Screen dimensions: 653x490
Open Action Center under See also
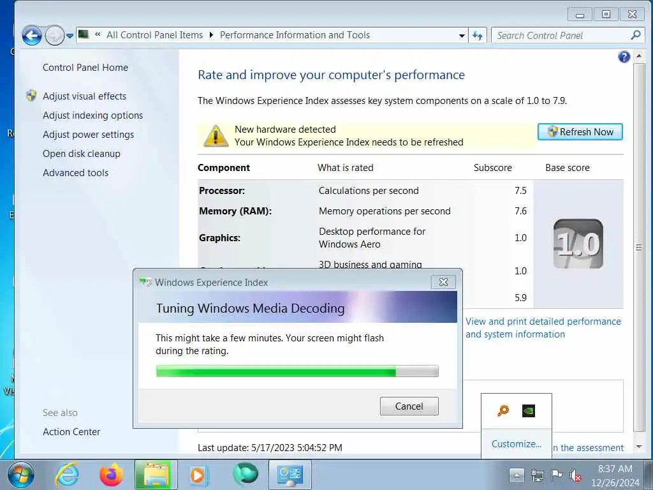71,432
